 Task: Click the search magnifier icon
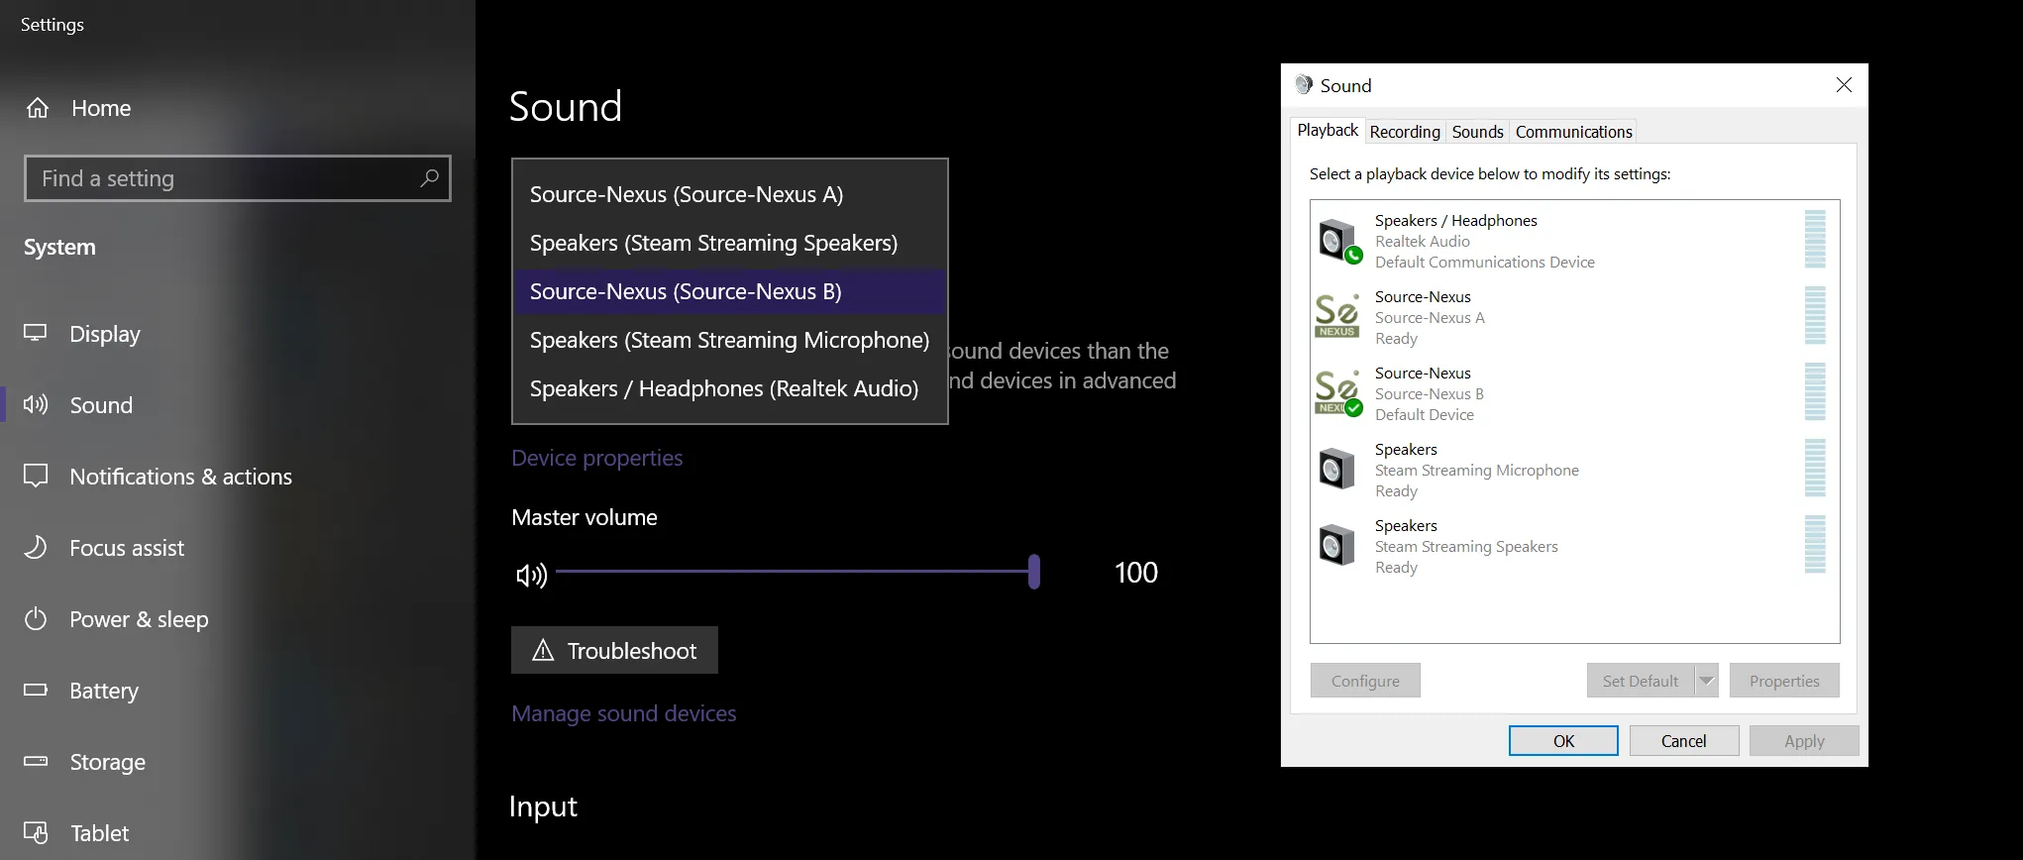(429, 178)
